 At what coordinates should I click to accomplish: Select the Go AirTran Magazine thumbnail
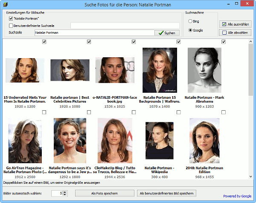click(25, 141)
